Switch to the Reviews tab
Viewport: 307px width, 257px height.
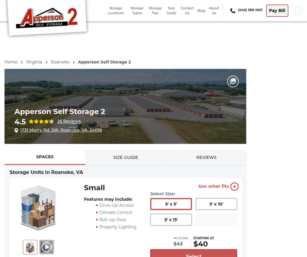click(x=206, y=158)
